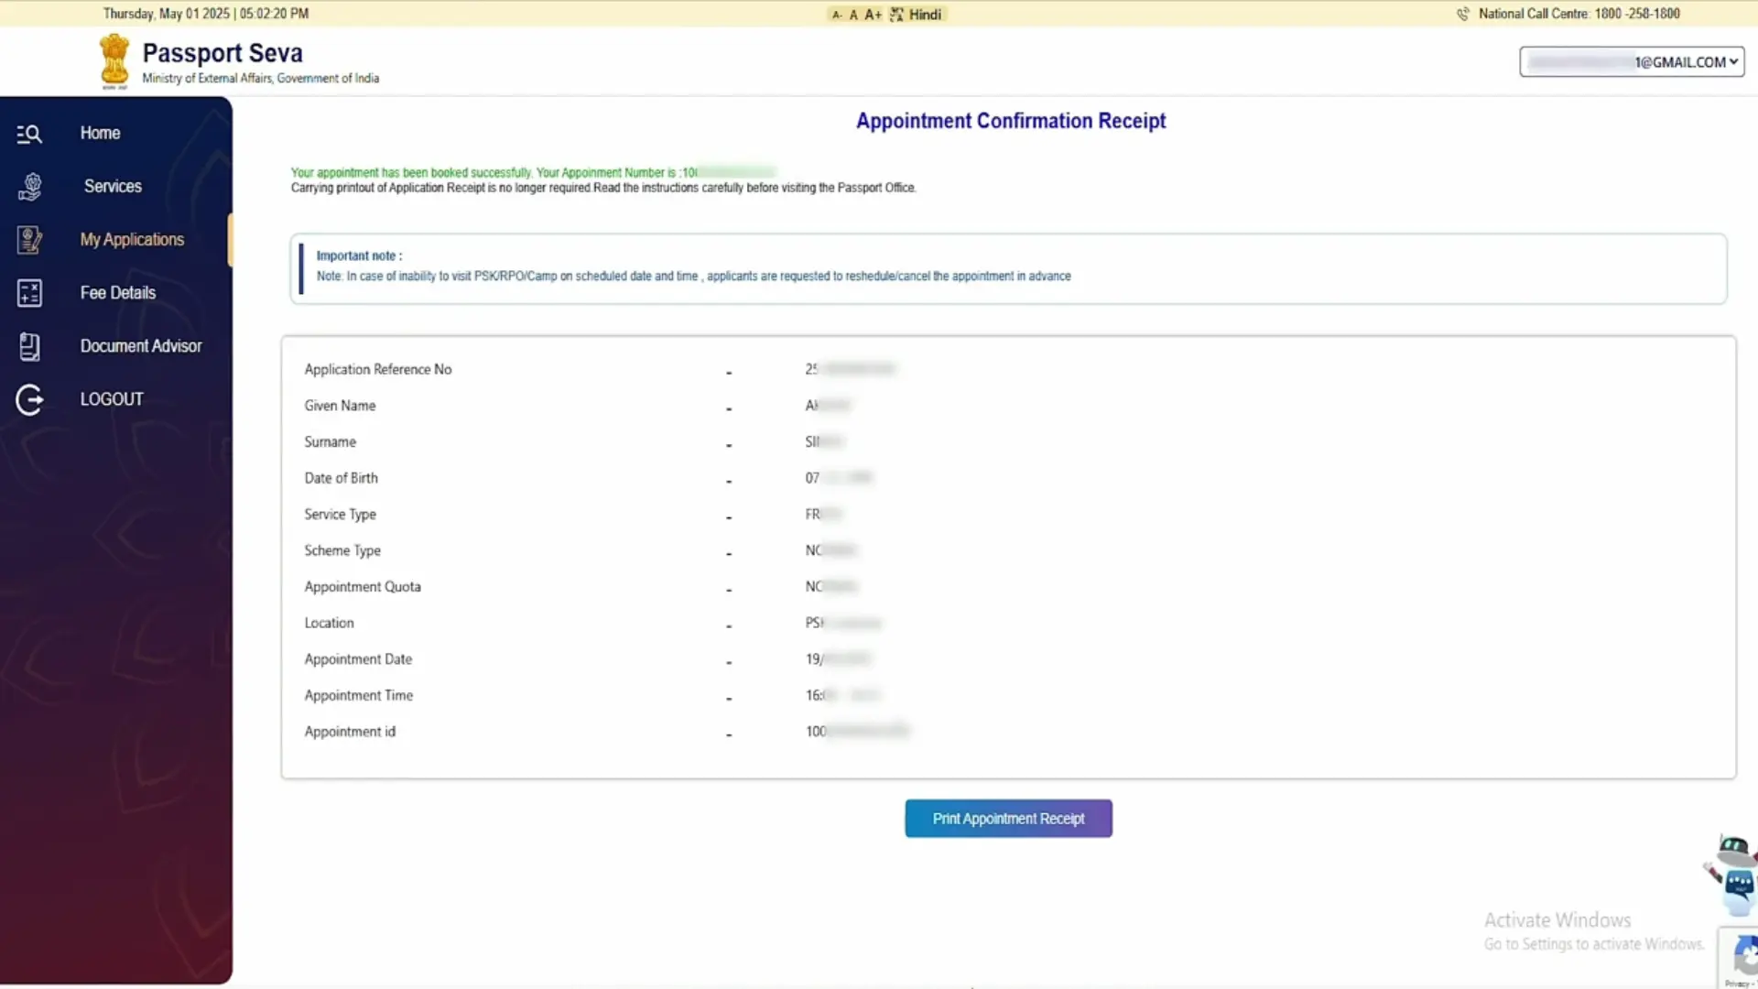The height and width of the screenshot is (989, 1758).
Task: Click the language translate icon beside Hindi
Action: coord(896,15)
